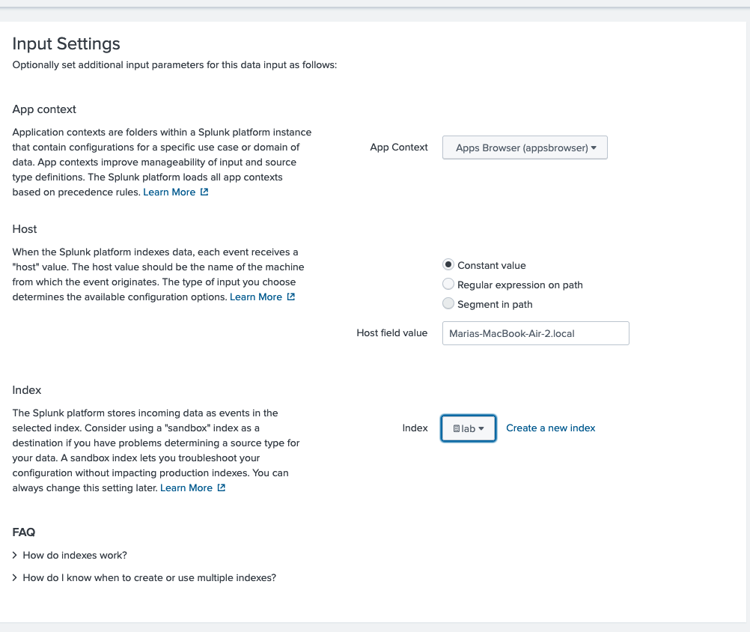Select the Segment in path radio button
The image size is (750, 632).
point(448,304)
